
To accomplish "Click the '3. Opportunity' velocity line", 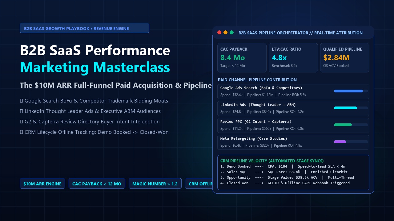I will [287, 177].
